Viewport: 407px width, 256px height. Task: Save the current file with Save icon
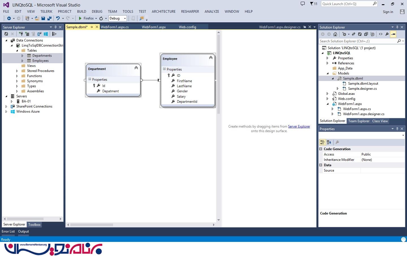pos(43,18)
